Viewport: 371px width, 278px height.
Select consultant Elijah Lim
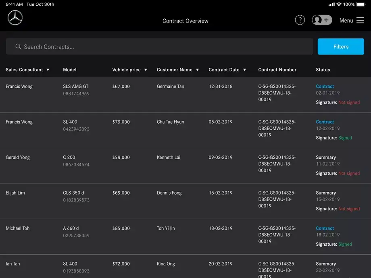[x=15, y=193]
